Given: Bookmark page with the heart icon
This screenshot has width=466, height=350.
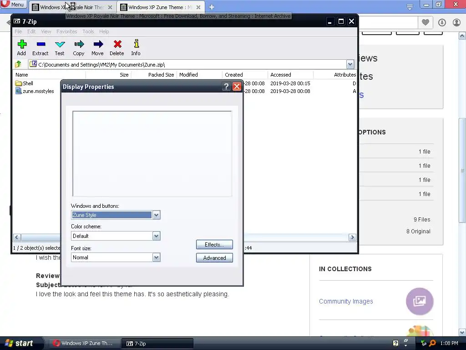Looking at the screenshot, I should (425, 22).
